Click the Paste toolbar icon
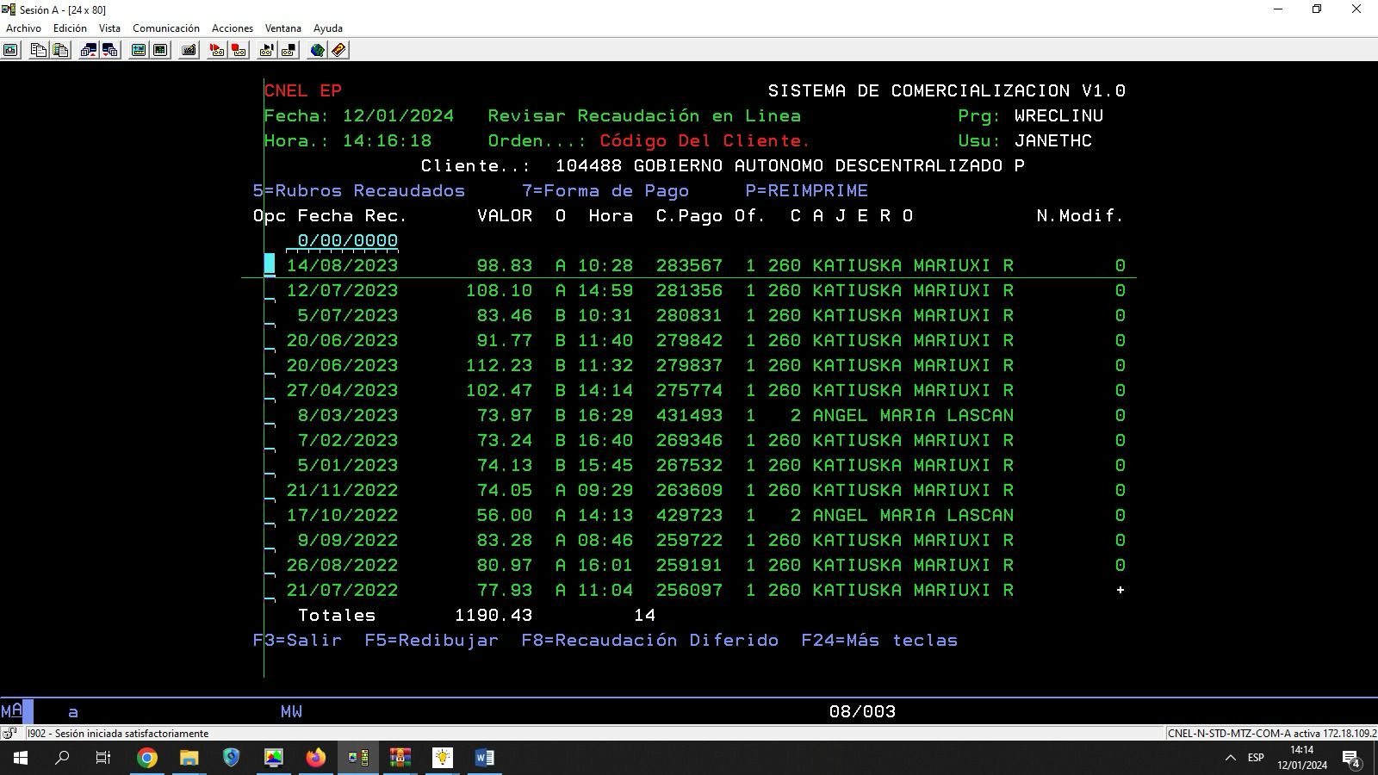 pos(60,50)
